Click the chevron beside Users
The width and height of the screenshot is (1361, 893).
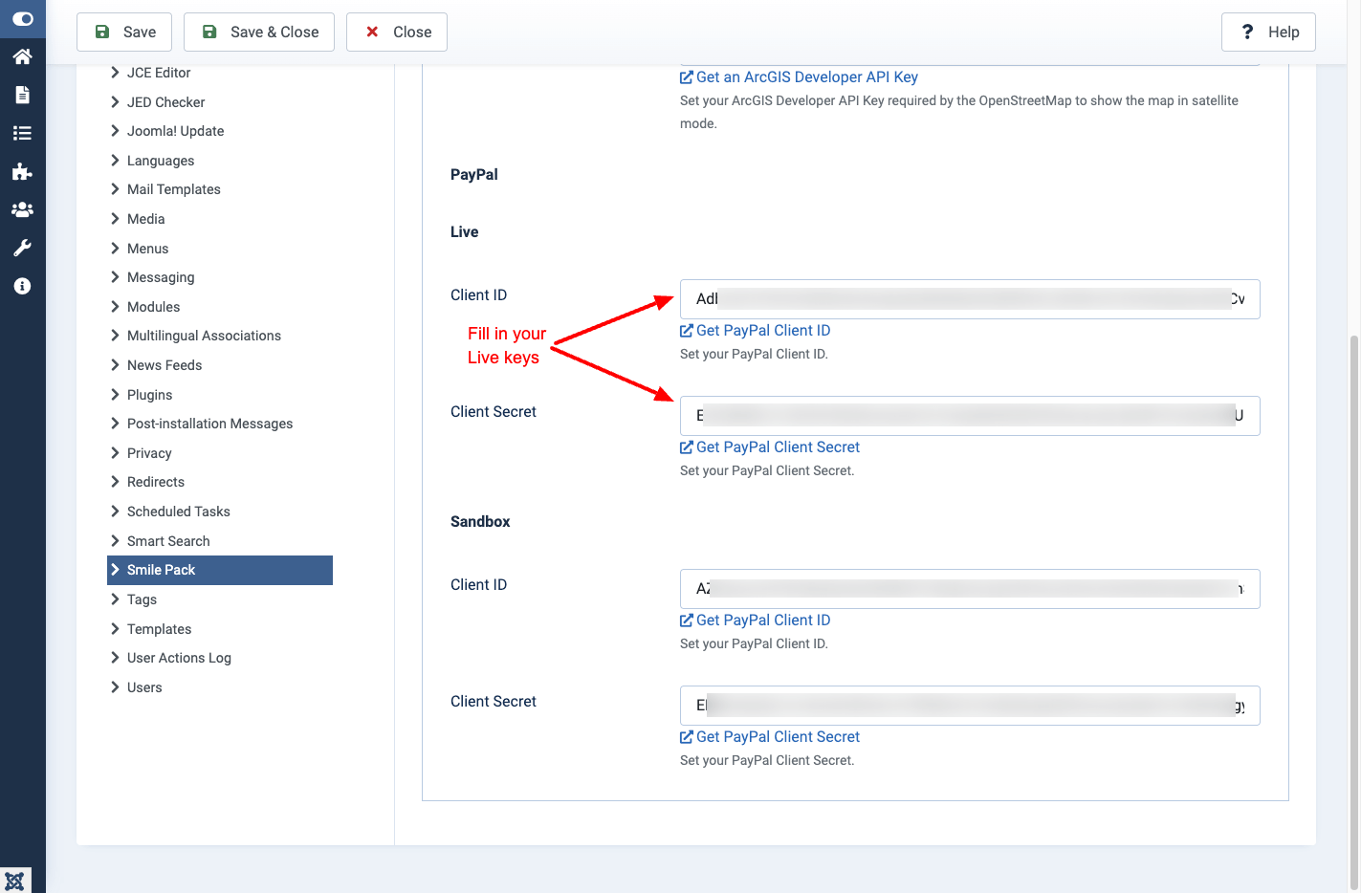pos(115,687)
